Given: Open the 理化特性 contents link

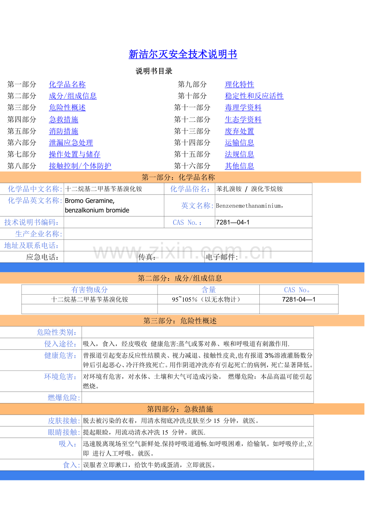Looking at the screenshot, I should tap(239, 85).
